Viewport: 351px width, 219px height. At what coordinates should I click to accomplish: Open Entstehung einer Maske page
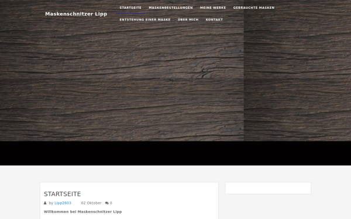[x=145, y=20]
